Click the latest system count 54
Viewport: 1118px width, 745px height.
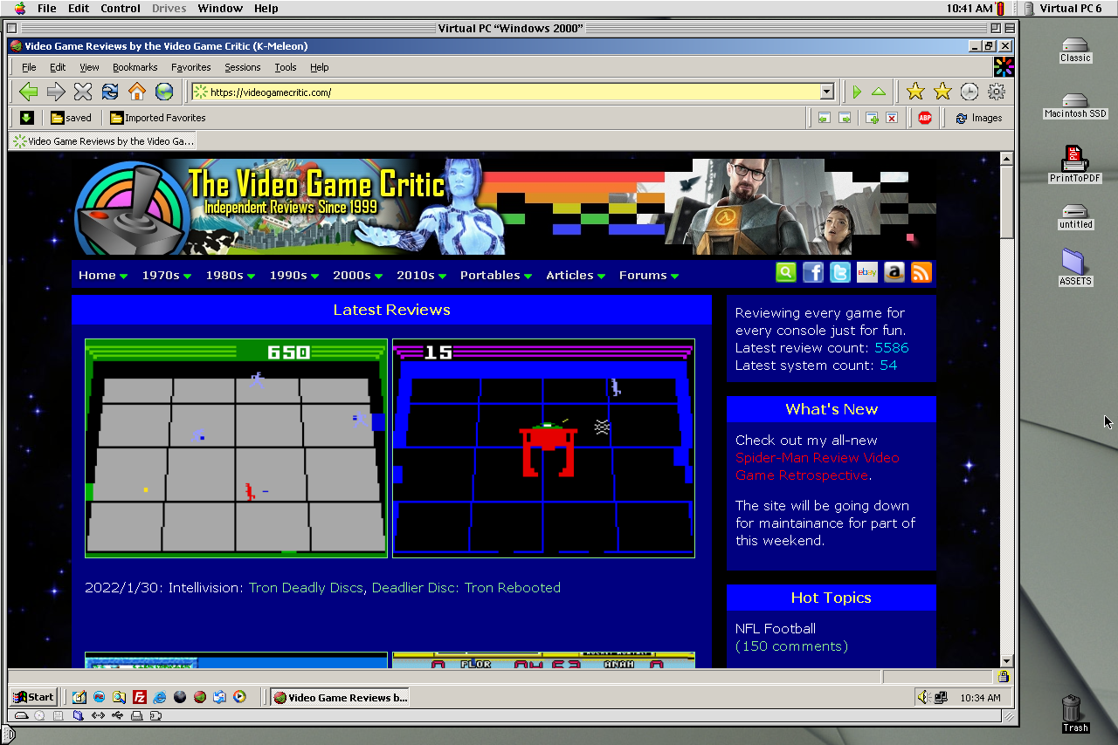(888, 366)
